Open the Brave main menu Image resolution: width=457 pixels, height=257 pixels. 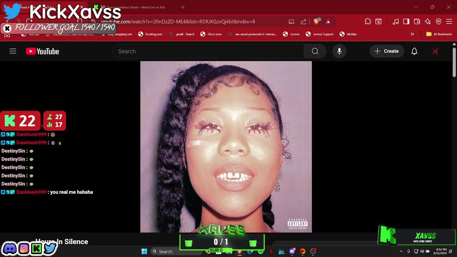click(x=449, y=21)
